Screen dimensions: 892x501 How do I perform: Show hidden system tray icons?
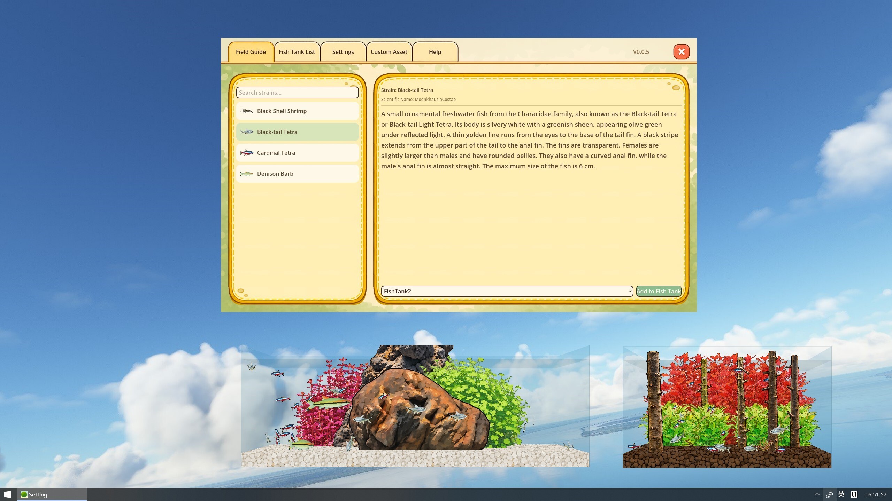(x=817, y=494)
